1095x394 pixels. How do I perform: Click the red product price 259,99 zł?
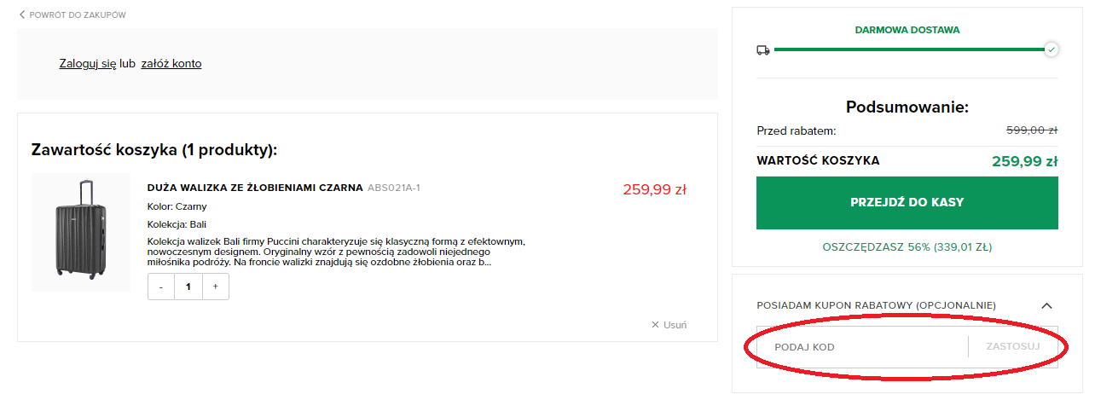click(654, 189)
